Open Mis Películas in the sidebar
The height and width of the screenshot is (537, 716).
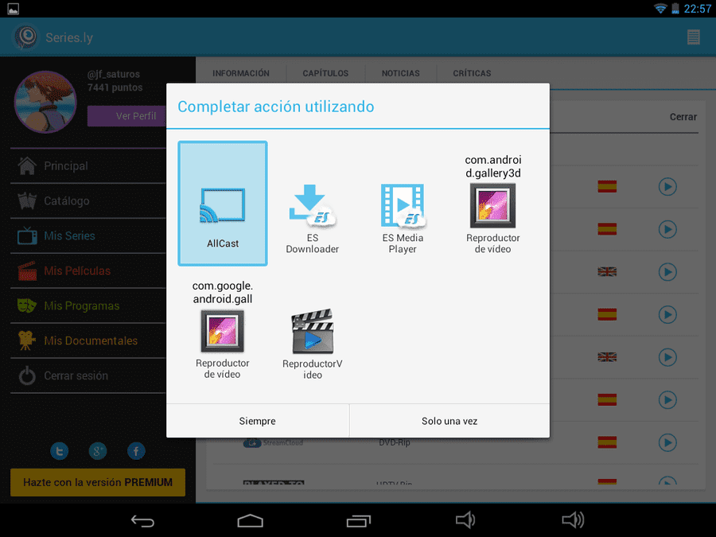coord(88,270)
